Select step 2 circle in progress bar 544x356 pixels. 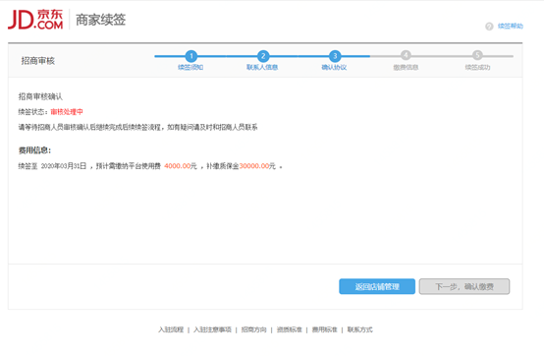[263, 56]
